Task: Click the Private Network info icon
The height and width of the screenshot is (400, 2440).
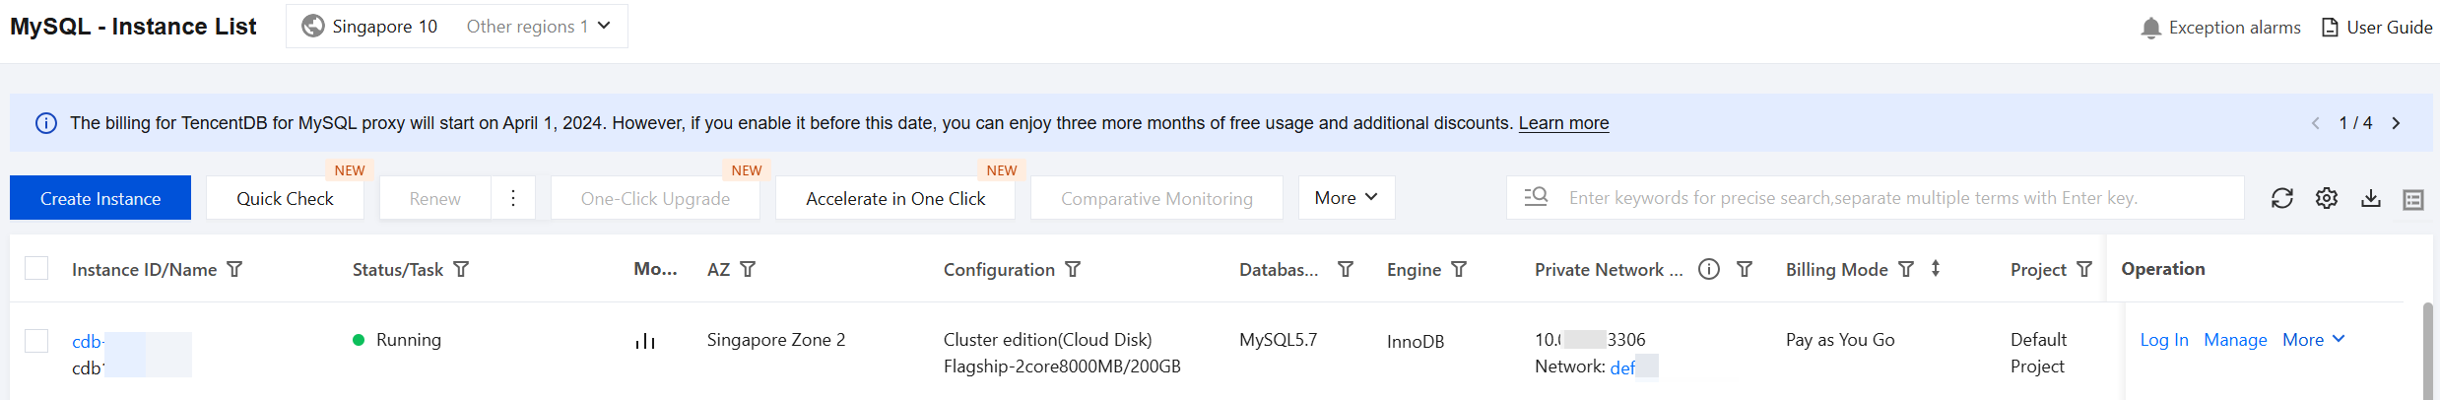Action: [x=1709, y=269]
